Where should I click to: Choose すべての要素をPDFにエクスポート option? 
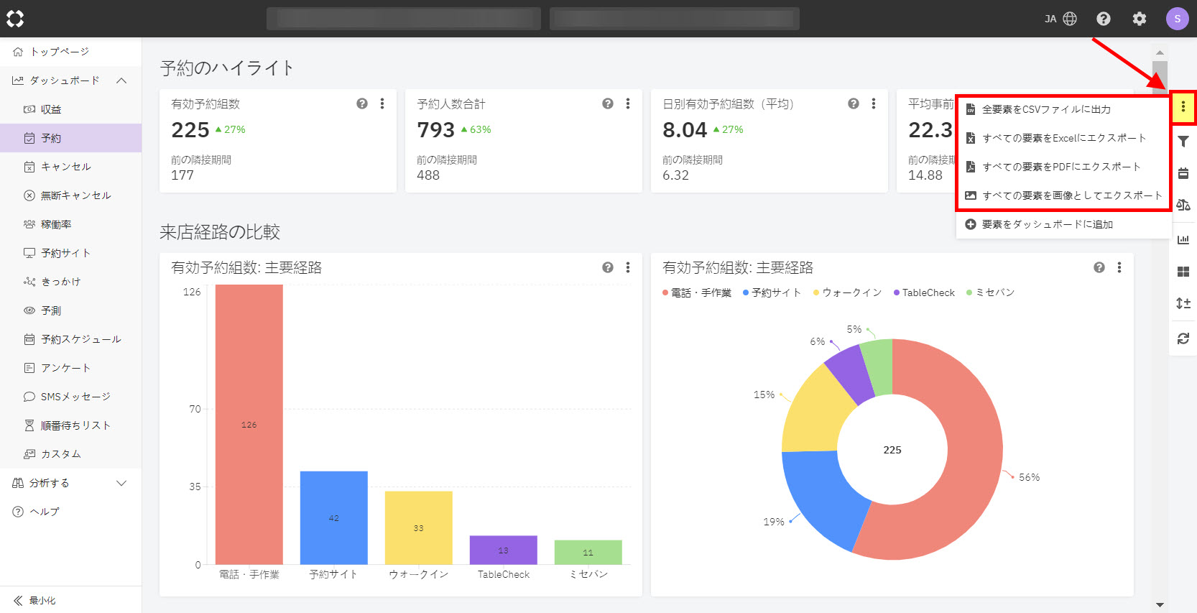point(1060,167)
